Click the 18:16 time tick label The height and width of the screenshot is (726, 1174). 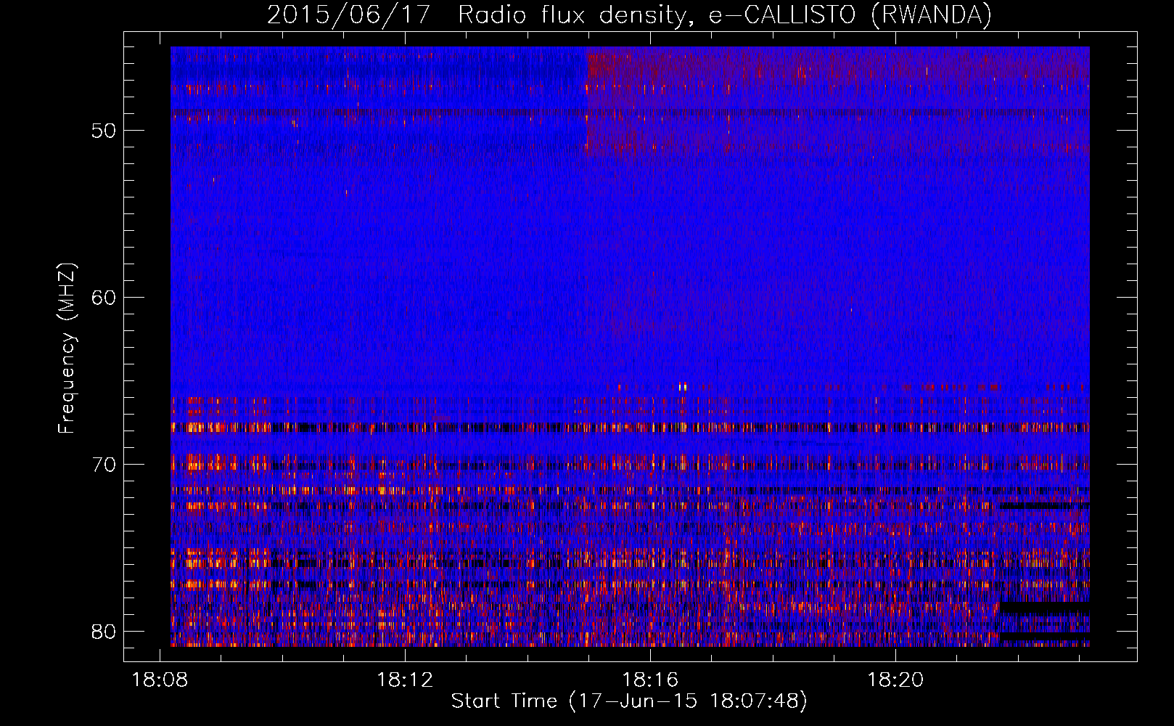point(651,680)
